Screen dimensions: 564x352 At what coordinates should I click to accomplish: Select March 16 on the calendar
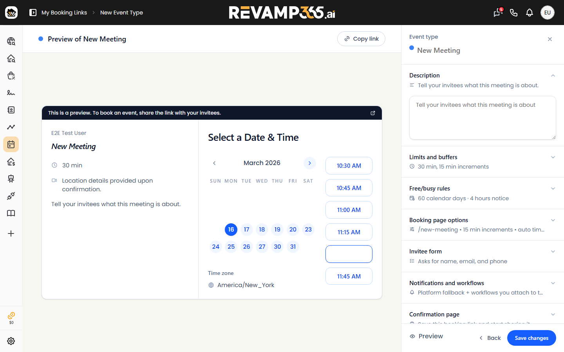[231, 230]
